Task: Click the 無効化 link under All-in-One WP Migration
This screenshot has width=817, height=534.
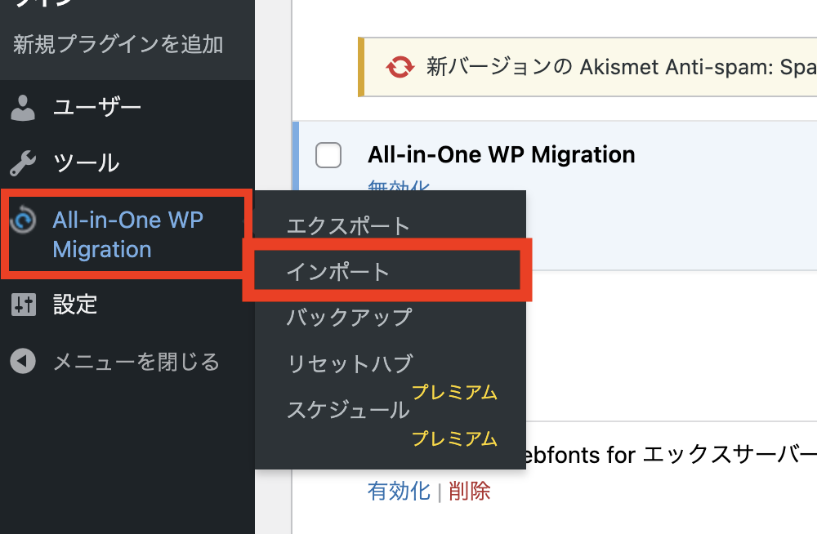Action: 400,185
